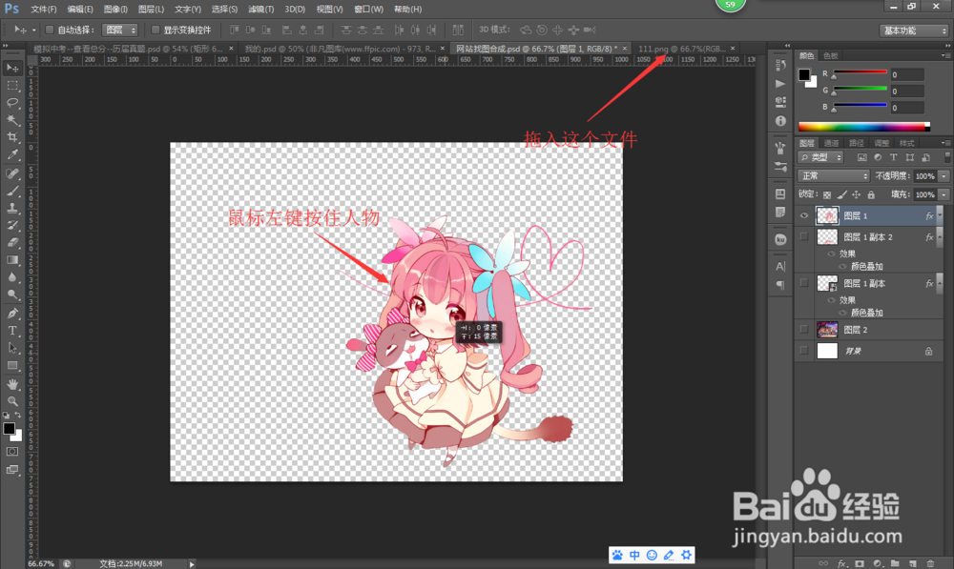Click the 66.67% zoom level field
954x569 pixels.
(x=41, y=564)
